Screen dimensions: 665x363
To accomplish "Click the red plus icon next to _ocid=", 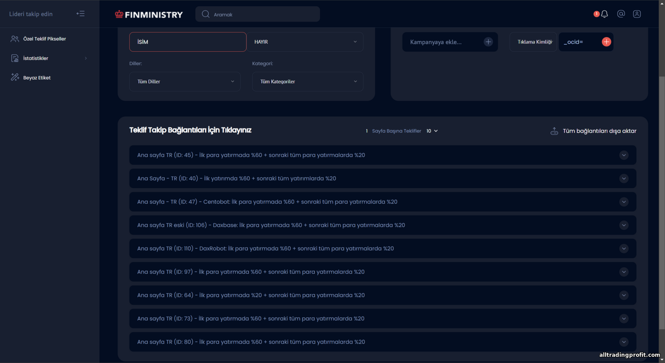I will pos(606,42).
